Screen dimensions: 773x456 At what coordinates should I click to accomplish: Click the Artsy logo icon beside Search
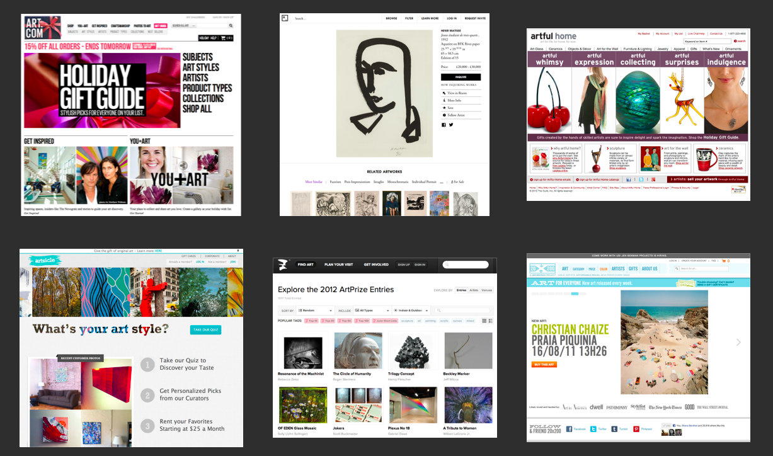pyautogui.click(x=285, y=18)
